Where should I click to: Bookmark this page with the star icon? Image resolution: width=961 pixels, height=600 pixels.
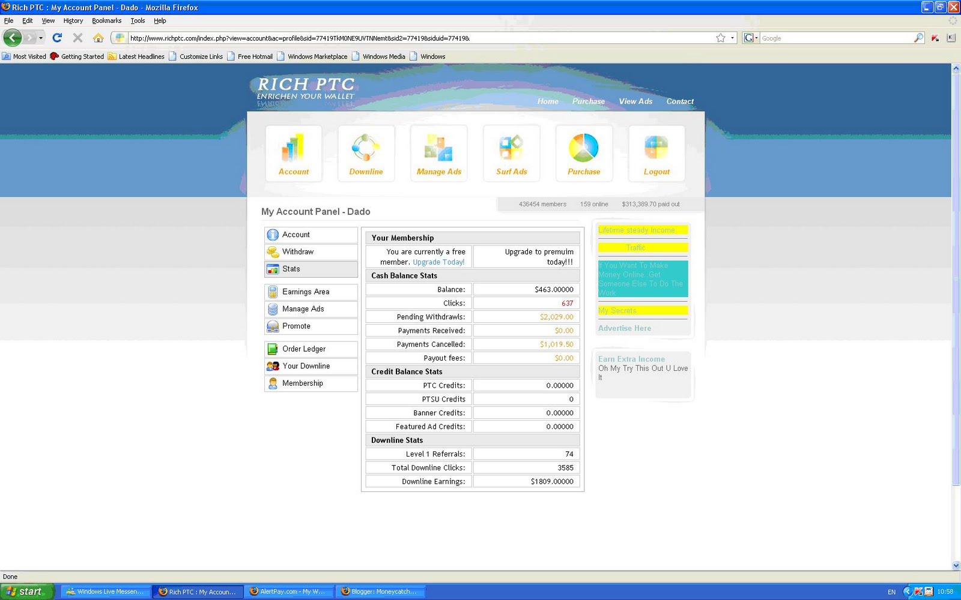tap(721, 38)
